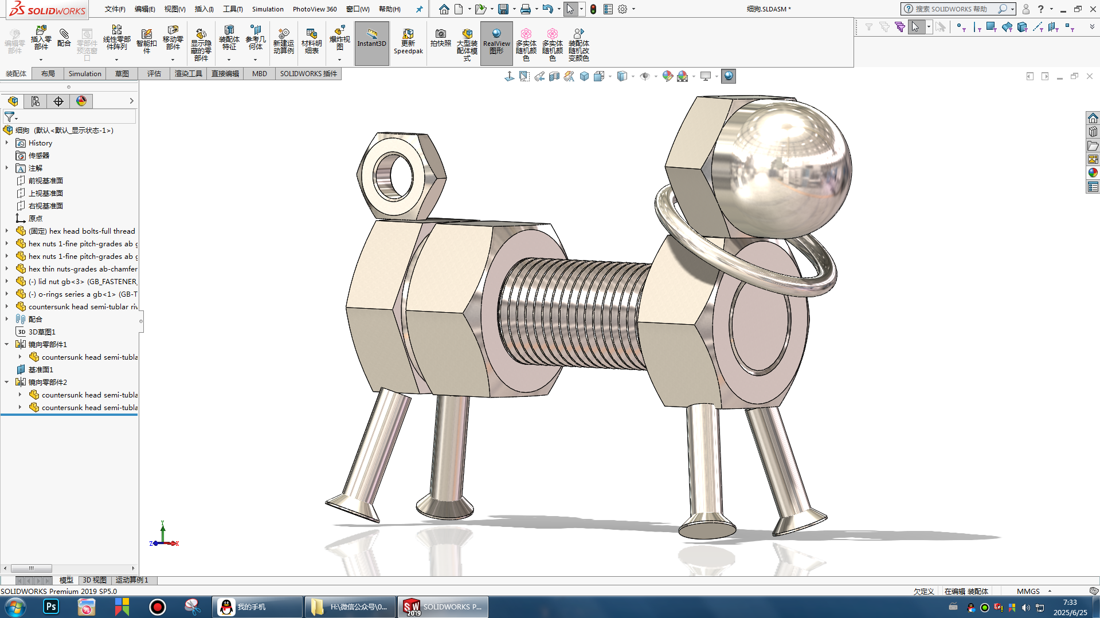This screenshot has height=618, width=1100.
Task: Switch to the 3D 视图 bottom tab
Action: [x=95, y=580]
